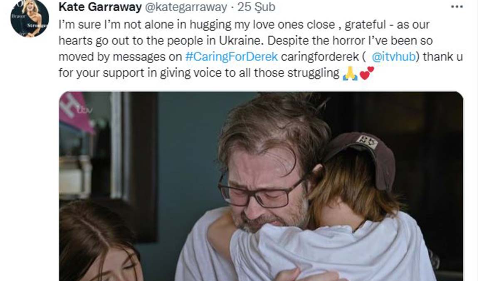The height and width of the screenshot is (281, 499).
Task: Click the two hearts emoji ending the tweet
Action: tap(367, 73)
